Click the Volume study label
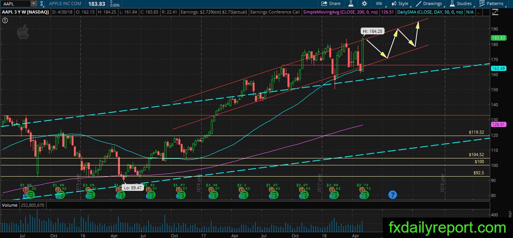Viewport: 513px width, 238px height. 9,205
